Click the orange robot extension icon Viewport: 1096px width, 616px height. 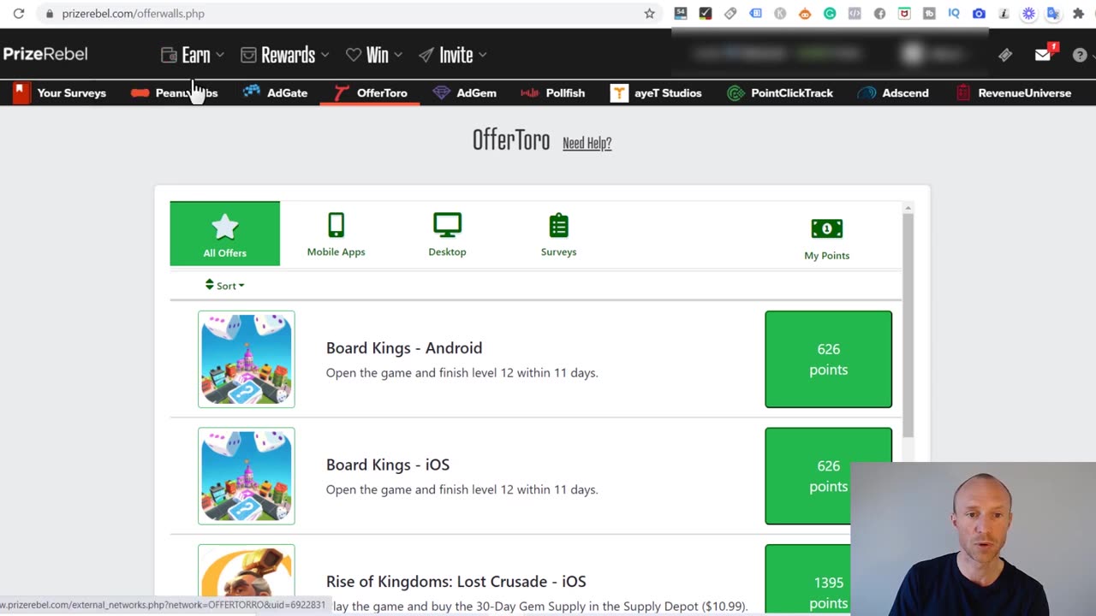click(x=805, y=14)
